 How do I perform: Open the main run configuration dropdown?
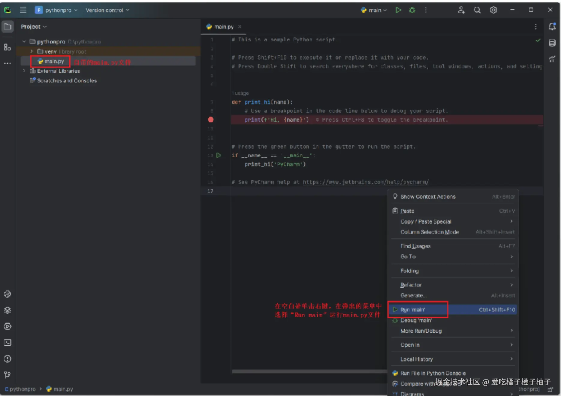[374, 10]
